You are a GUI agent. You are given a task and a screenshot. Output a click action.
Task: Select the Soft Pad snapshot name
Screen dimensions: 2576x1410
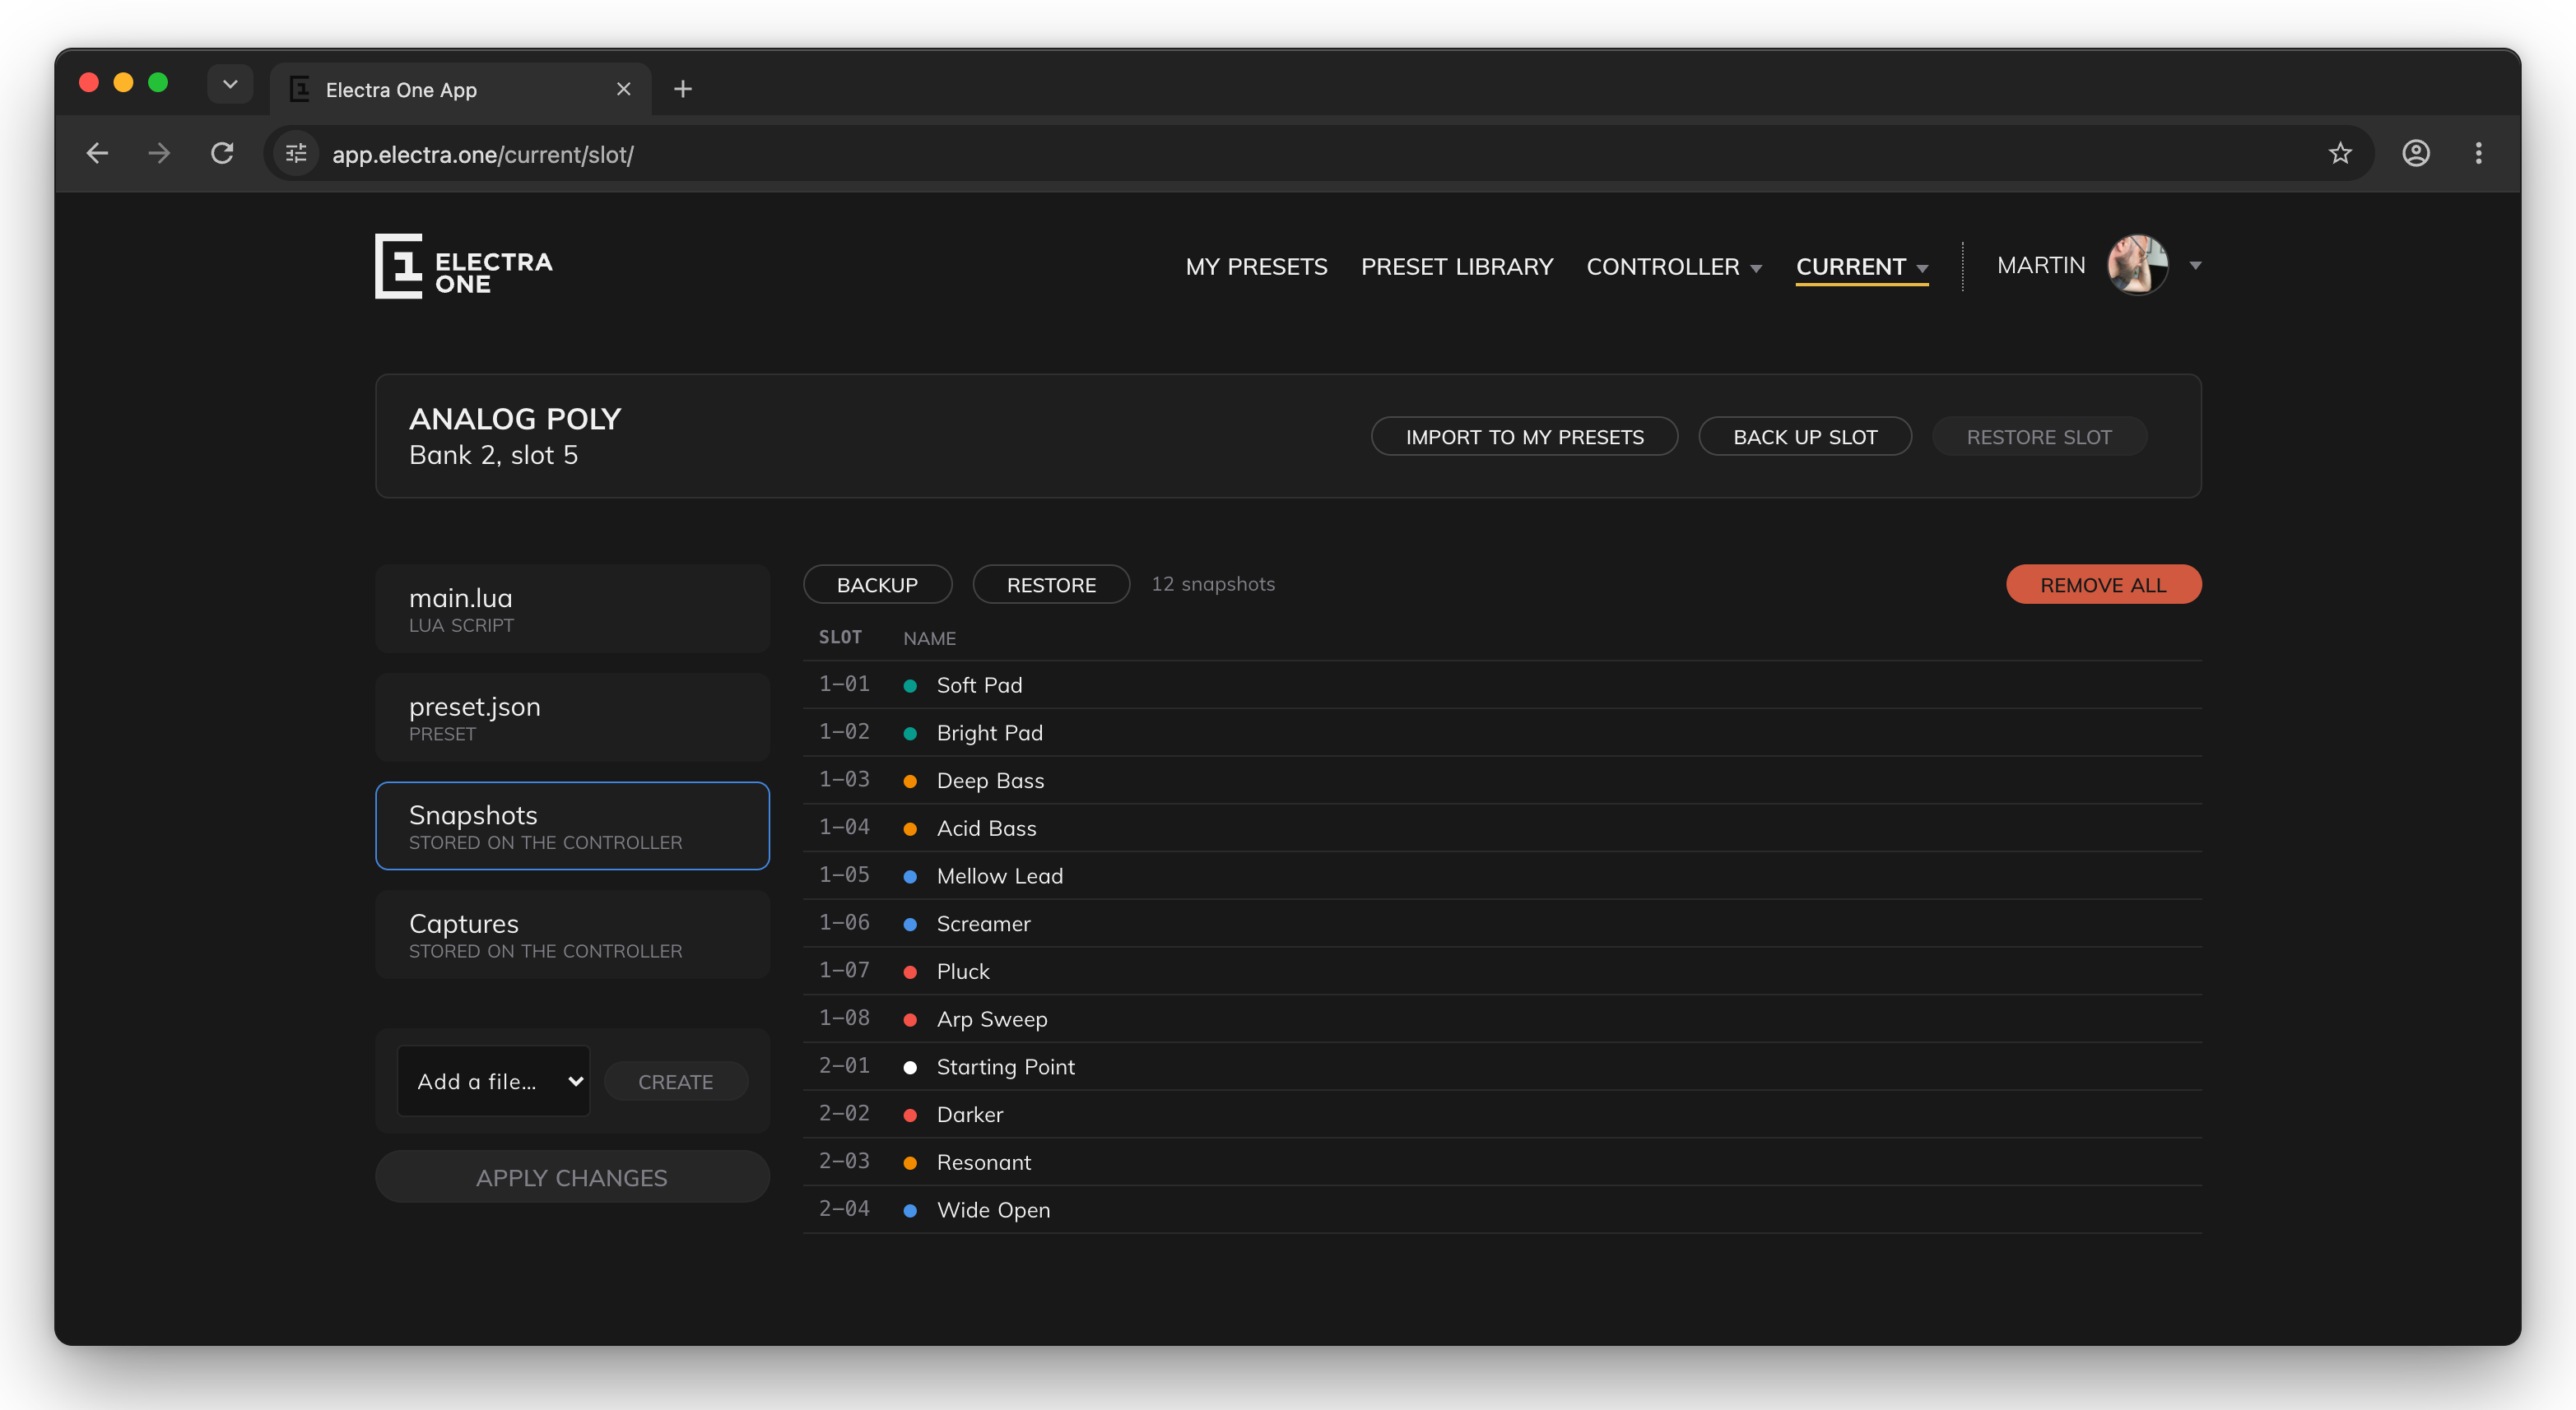tap(979, 684)
